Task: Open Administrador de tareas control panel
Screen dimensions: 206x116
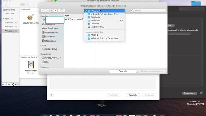Action: 31,67
